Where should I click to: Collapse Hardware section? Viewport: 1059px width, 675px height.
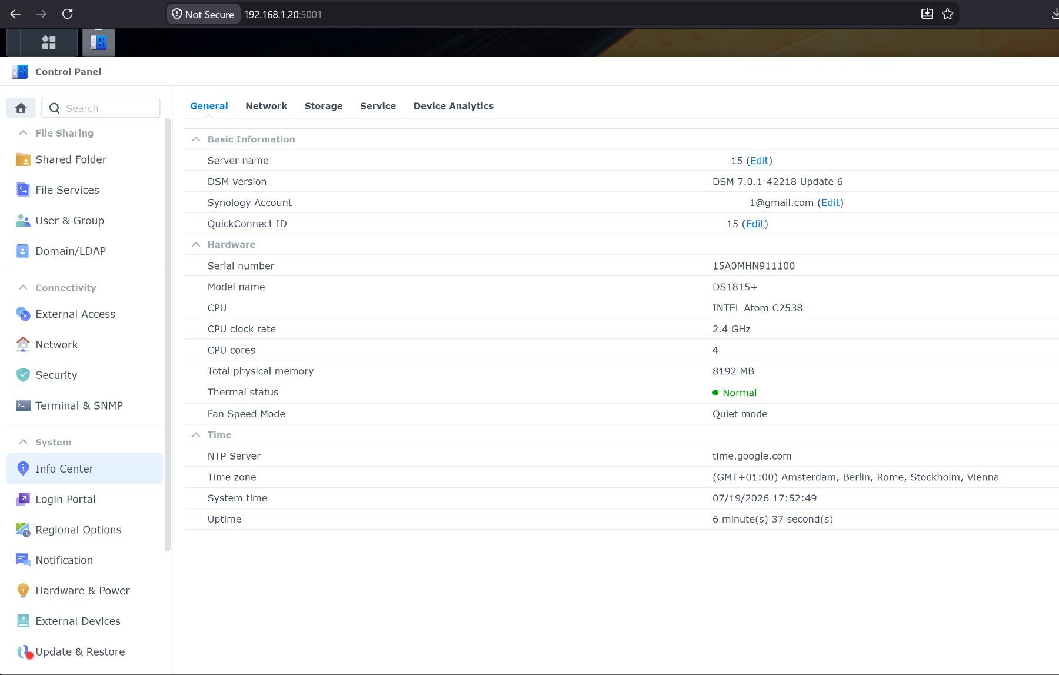tap(196, 245)
